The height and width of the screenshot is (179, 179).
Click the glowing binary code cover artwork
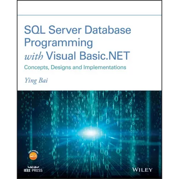point(89,135)
